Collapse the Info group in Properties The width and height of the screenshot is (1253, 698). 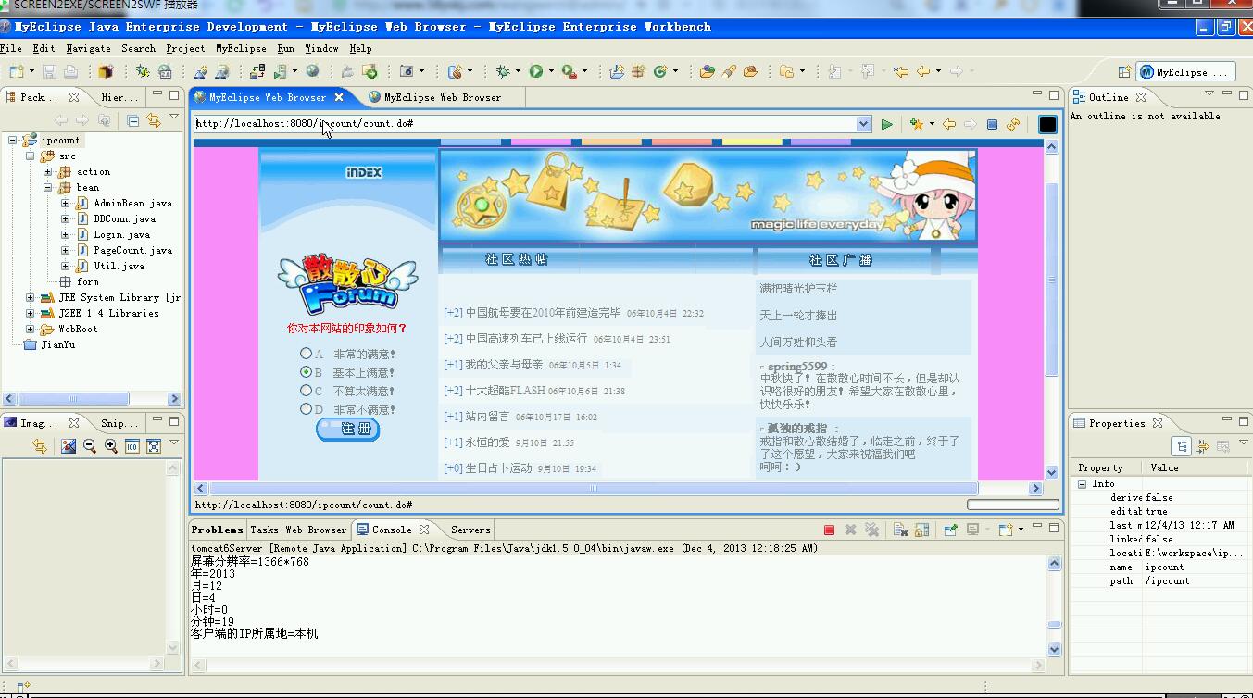pyautogui.click(x=1082, y=484)
